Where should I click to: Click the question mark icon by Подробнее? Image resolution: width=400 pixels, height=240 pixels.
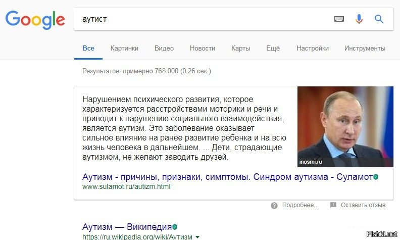point(274,206)
